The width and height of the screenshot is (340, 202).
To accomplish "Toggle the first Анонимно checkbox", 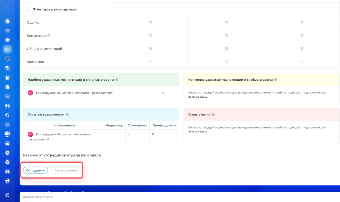I will (x=151, y=62).
